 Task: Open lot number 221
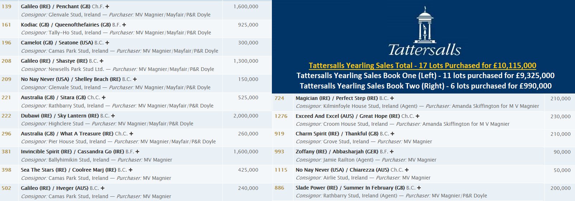click(6, 98)
